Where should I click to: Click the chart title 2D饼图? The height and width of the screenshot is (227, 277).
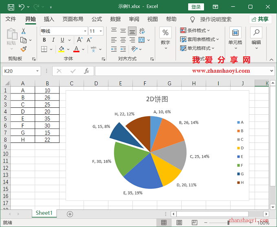click(x=157, y=99)
